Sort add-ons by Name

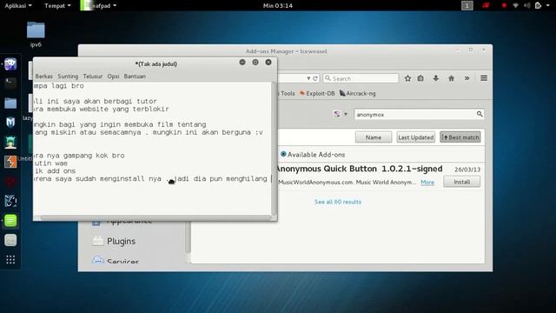click(374, 137)
